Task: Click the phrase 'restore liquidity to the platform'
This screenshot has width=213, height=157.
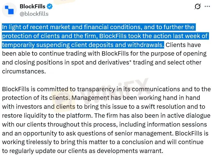Action: tap(46, 116)
